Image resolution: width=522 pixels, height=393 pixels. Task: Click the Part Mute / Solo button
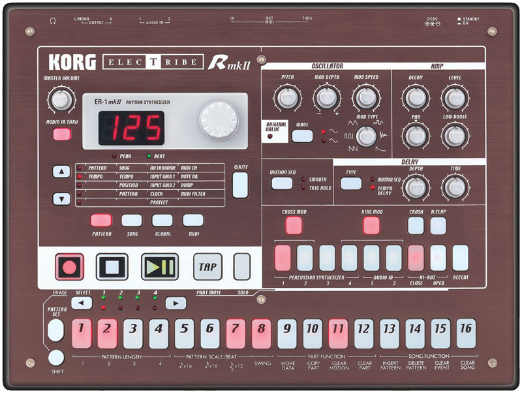click(241, 266)
